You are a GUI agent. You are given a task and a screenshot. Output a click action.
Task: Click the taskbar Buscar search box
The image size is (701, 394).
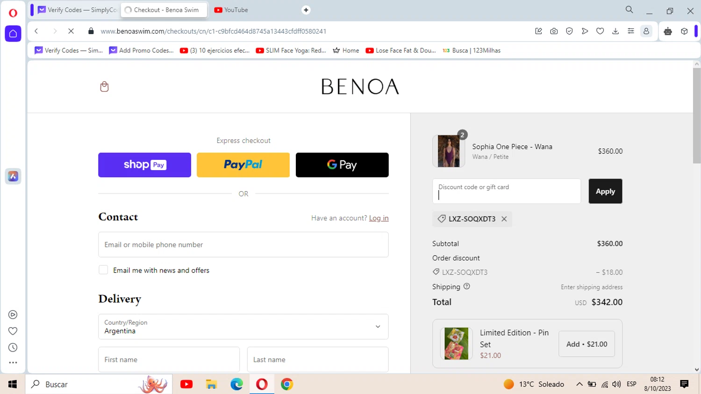(99, 384)
